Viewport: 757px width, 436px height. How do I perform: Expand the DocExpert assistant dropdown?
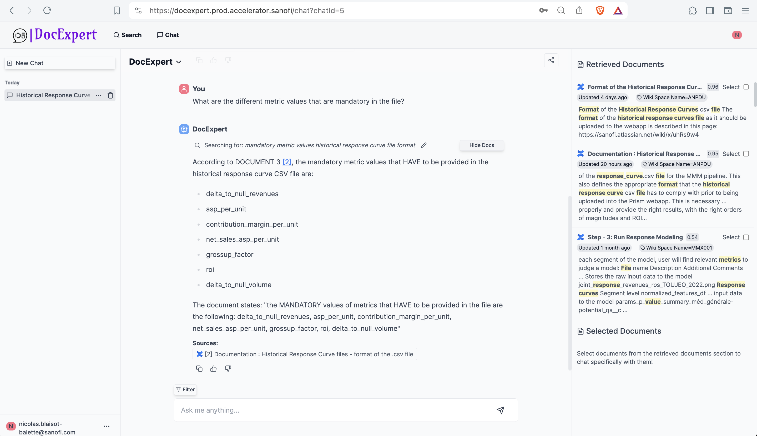pyautogui.click(x=155, y=62)
